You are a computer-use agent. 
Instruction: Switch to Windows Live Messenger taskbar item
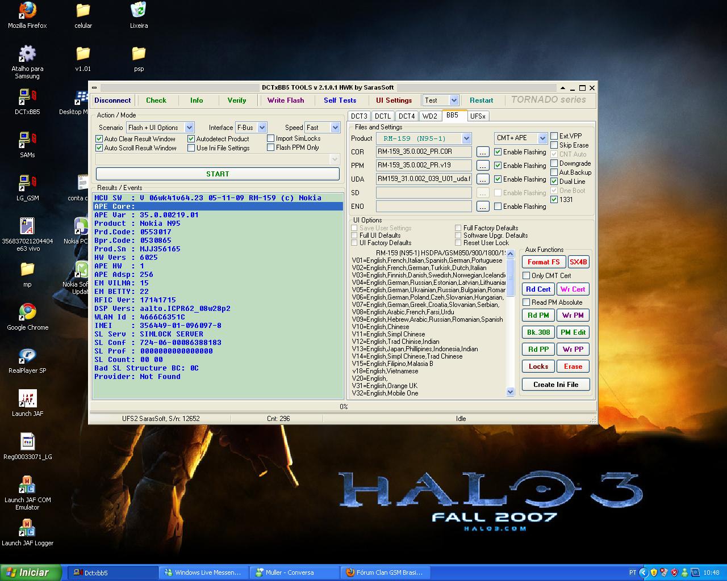coord(204,572)
